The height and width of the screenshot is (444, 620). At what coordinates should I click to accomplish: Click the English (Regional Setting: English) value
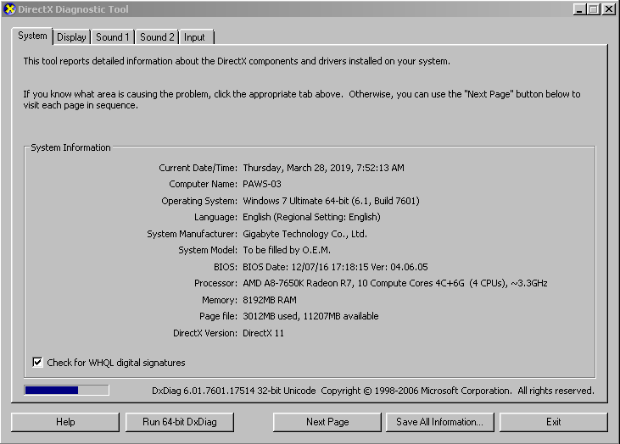point(311,217)
